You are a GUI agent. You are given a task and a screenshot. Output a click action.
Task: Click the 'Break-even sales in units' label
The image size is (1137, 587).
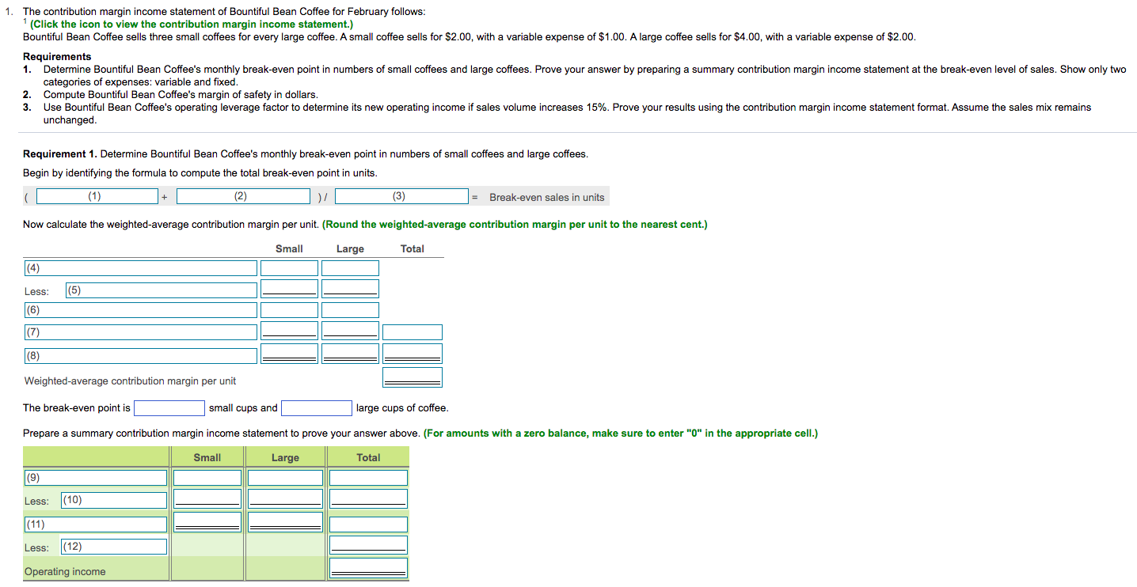546,197
